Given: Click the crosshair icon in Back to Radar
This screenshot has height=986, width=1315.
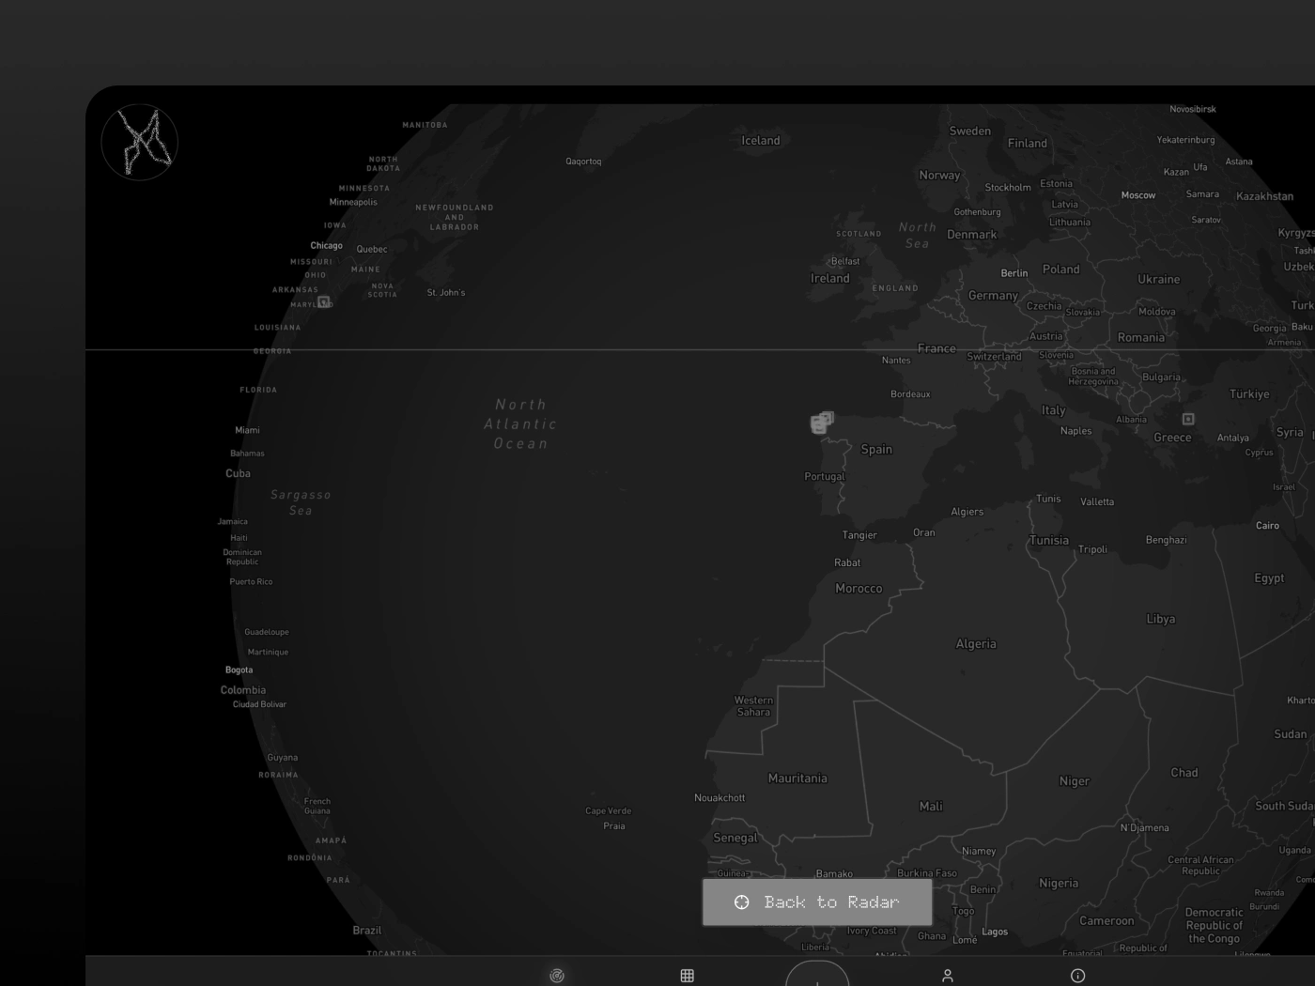Looking at the screenshot, I should click(741, 902).
